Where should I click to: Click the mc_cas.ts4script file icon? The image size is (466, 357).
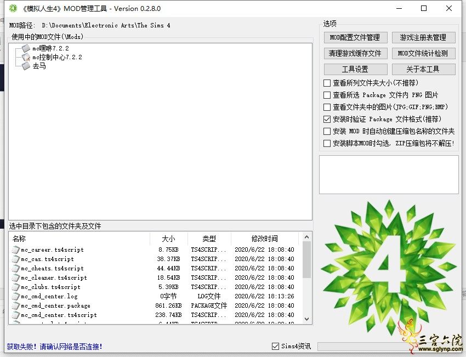(16, 259)
